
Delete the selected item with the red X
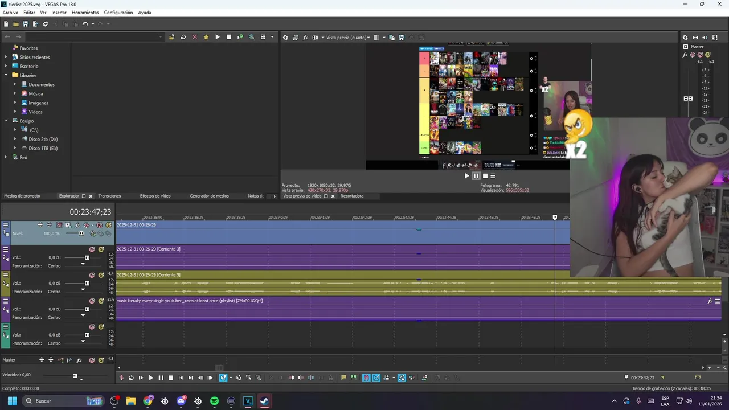(195, 37)
